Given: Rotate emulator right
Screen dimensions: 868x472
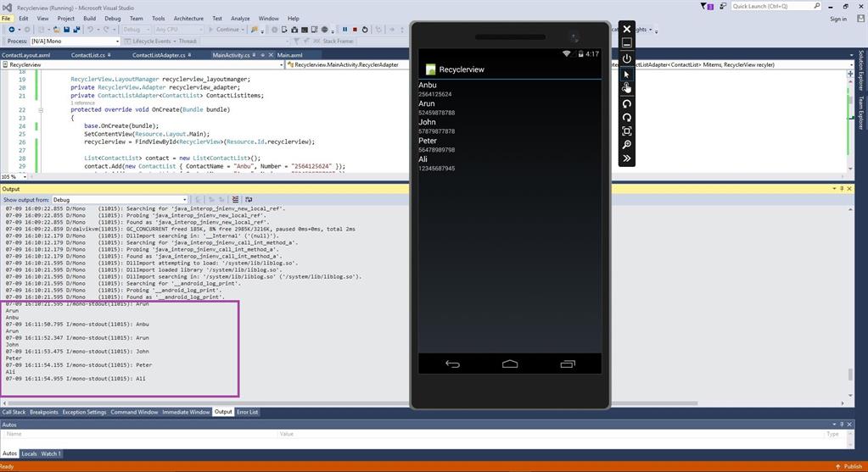Looking at the screenshot, I should (626, 118).
